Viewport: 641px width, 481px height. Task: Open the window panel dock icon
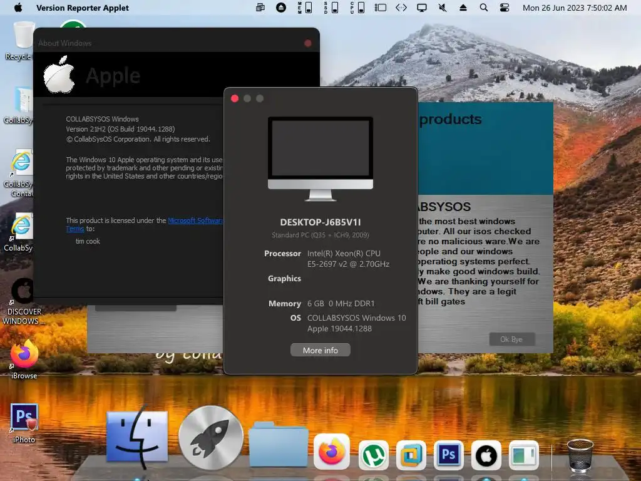click(524, 455)
